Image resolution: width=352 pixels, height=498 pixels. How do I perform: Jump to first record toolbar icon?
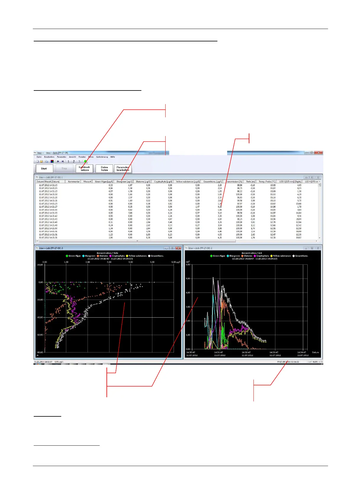[x=58, y=161]
